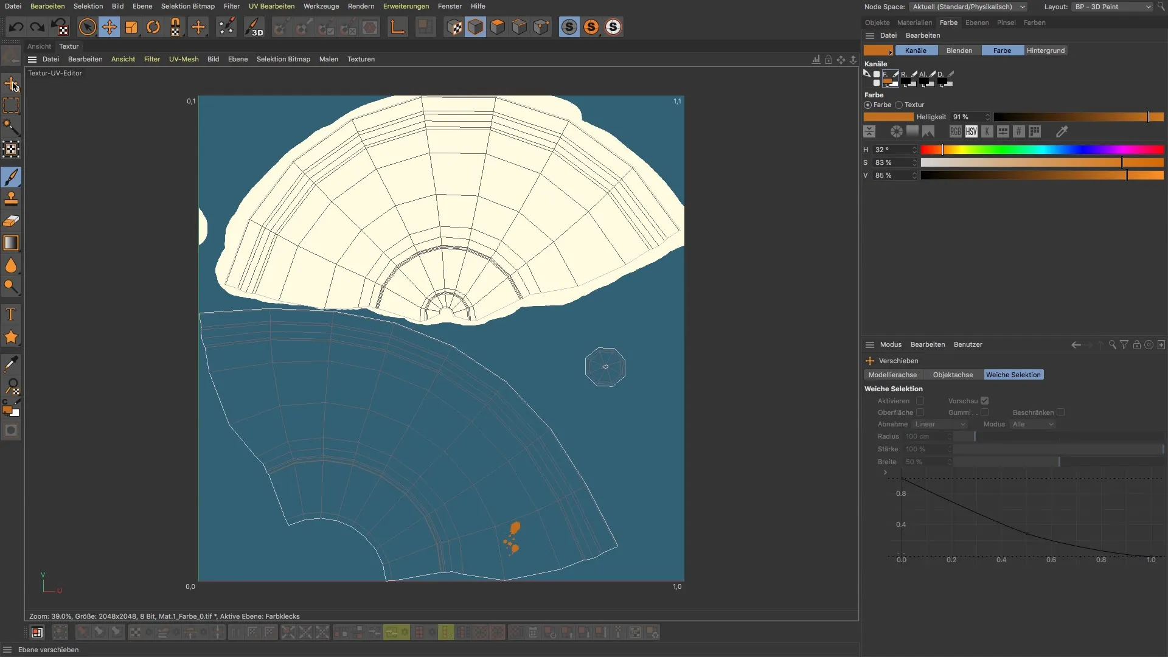Click the color picker eyedropper in Farbe panel
The width and height of the screenshot is (1168, 657).
(1062, 131)
